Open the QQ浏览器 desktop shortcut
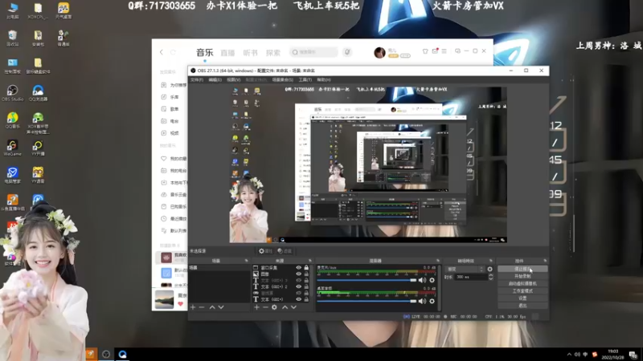 [x=38, y=93]
